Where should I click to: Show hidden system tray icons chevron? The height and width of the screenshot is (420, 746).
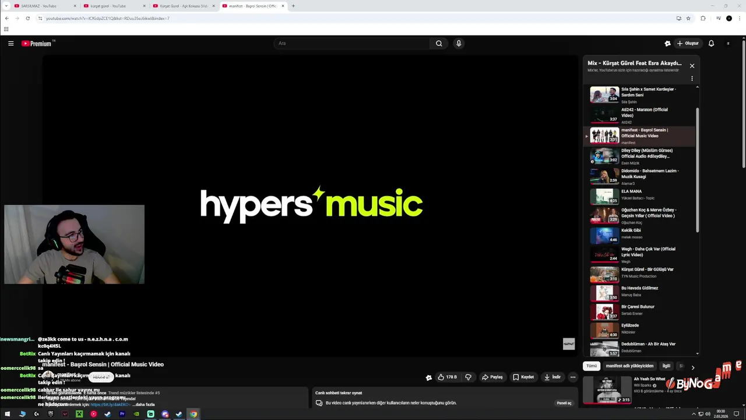pos(694,414)
